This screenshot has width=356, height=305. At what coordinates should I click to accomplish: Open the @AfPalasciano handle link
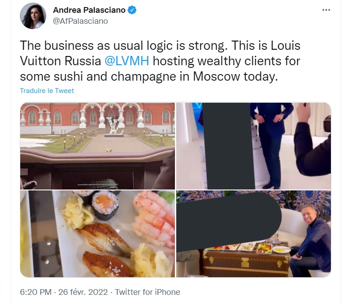80,21
